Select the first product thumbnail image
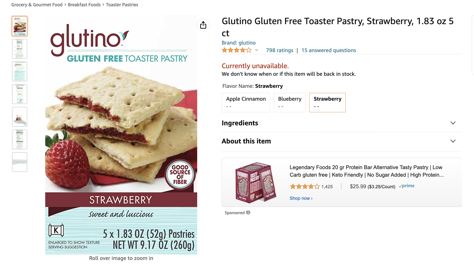474x267 pixels. 20,26
